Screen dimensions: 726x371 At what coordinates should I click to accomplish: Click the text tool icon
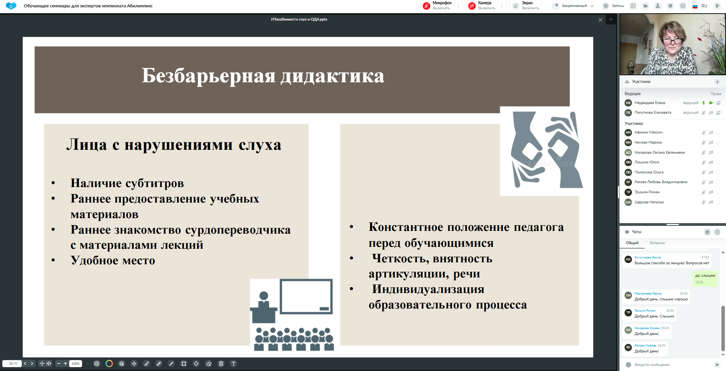[x=234, y=364]
